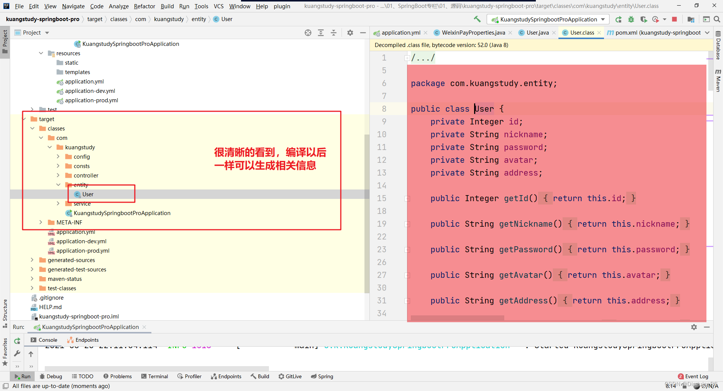The height and width of the screenshot is (391, 723).
Task: Collapse the classes folder under target
Action: pos(32,129)
